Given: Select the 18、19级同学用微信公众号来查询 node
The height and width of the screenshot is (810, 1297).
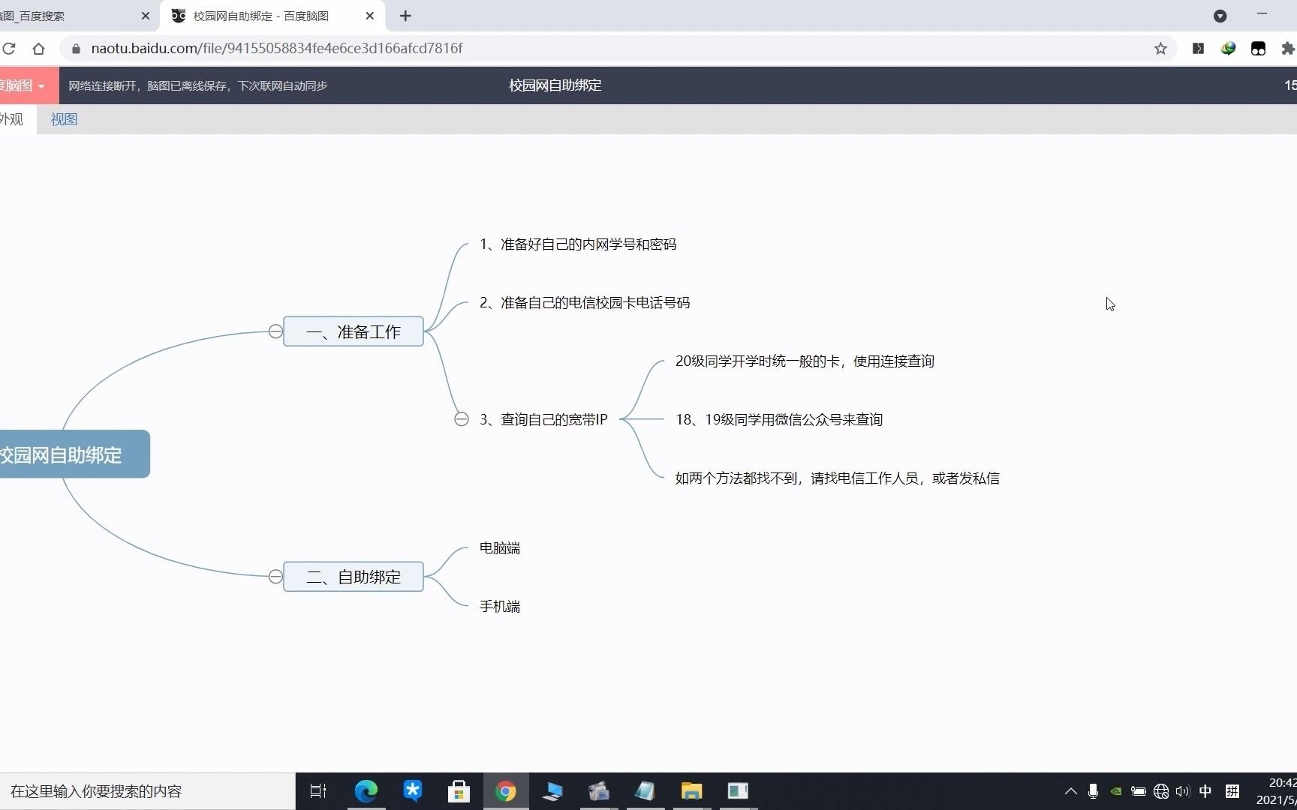Looking at the screenshot, I should coord(779,420).
